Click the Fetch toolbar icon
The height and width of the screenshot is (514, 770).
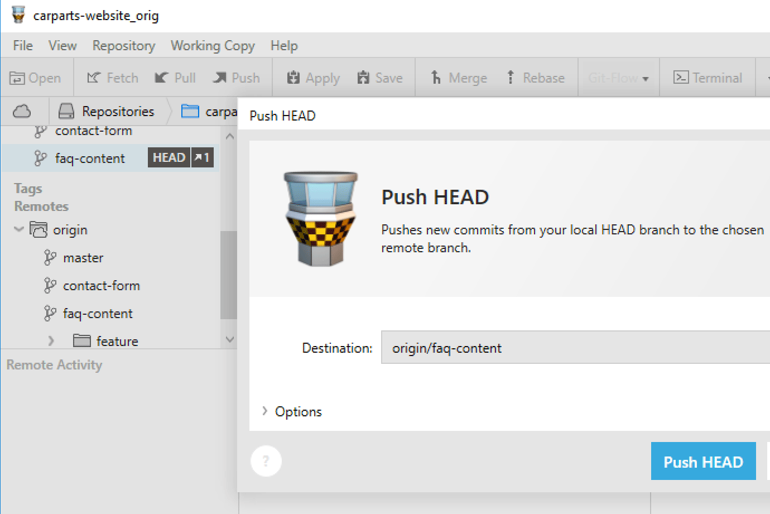coord(112,78)
